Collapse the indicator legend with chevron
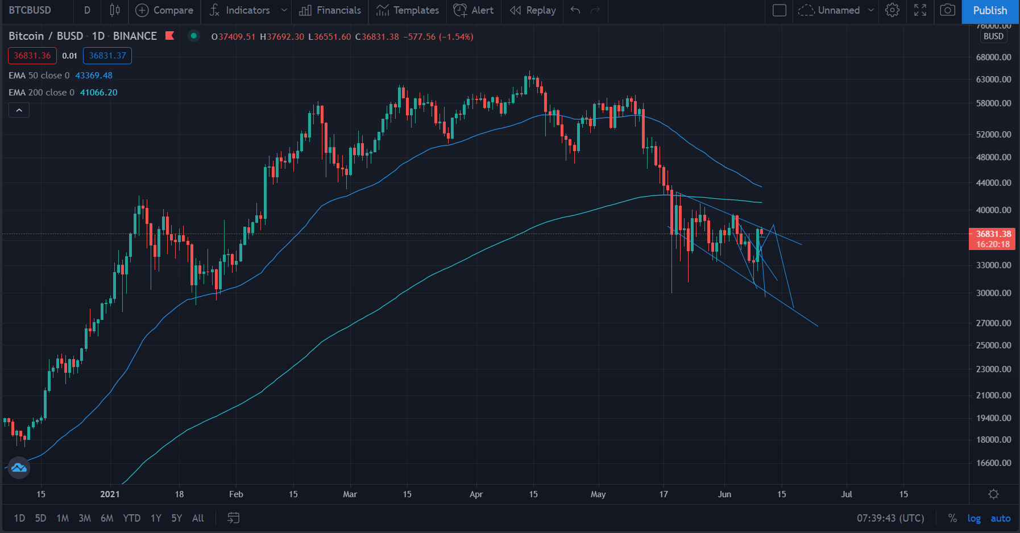The image size is (1020, 533). [x=19, y=110]
